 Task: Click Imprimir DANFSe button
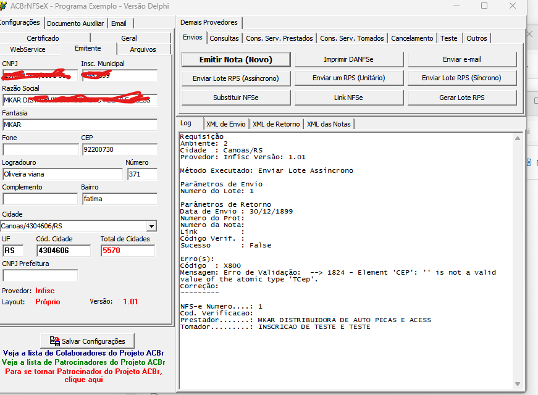point(348,59)
